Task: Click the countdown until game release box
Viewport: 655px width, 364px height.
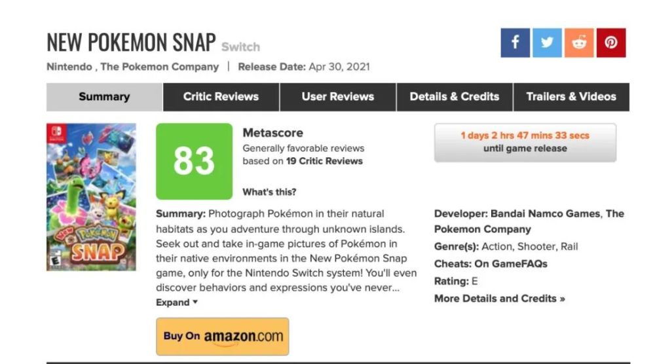Action: [525, 142]
